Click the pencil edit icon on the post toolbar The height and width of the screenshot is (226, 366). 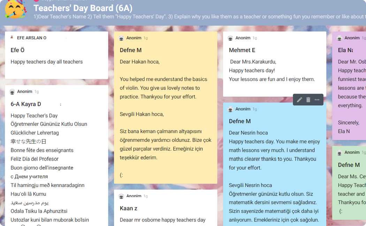(299, 100)
